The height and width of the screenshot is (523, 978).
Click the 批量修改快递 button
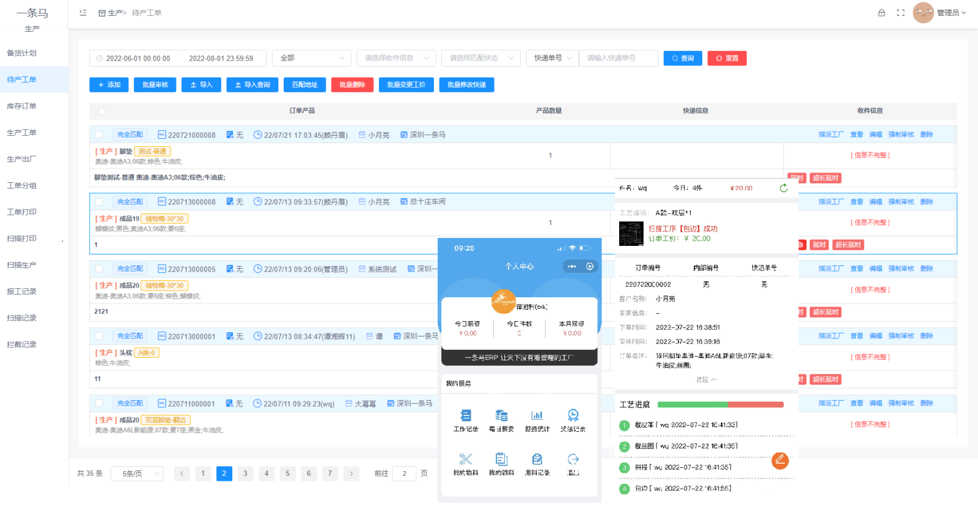[x=466, y=85]
